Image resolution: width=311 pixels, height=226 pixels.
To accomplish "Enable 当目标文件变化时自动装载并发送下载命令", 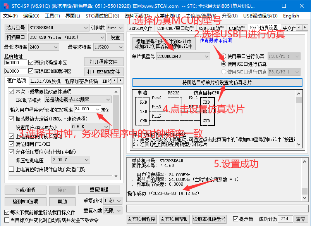I will (x=7, y=220).
